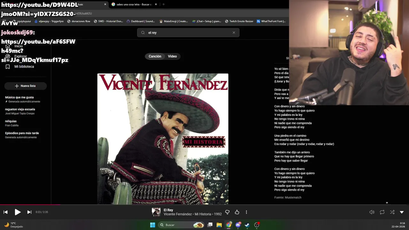Viewport: 409px width, 230px height.
Task: Open MakeEmoji | Create... bookmark
Action: click(174, 21)
